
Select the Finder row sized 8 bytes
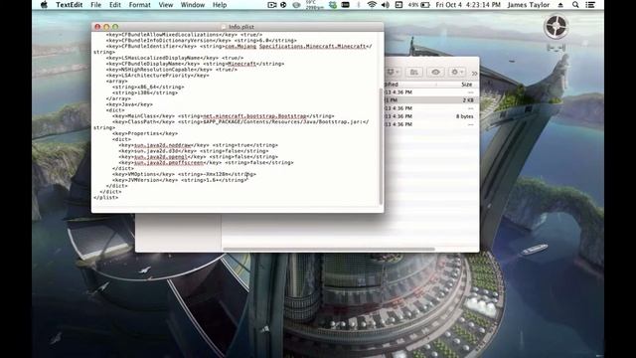[431, 116]
